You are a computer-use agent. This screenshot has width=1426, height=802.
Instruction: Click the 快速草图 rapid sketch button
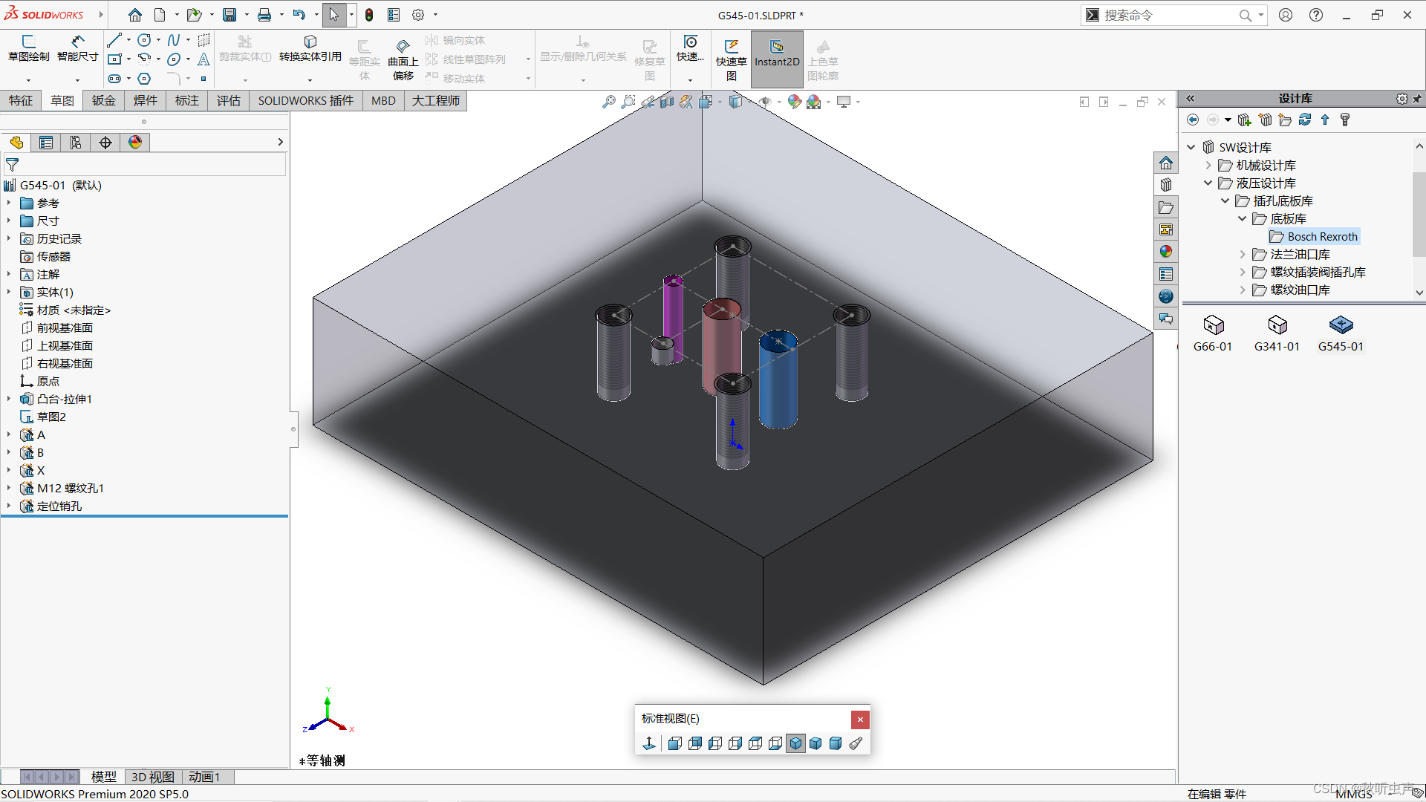point(732,59)
